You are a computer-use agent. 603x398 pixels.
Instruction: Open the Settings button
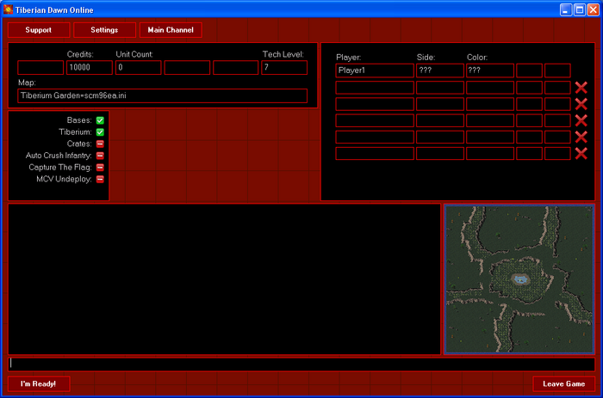[104, 30]
